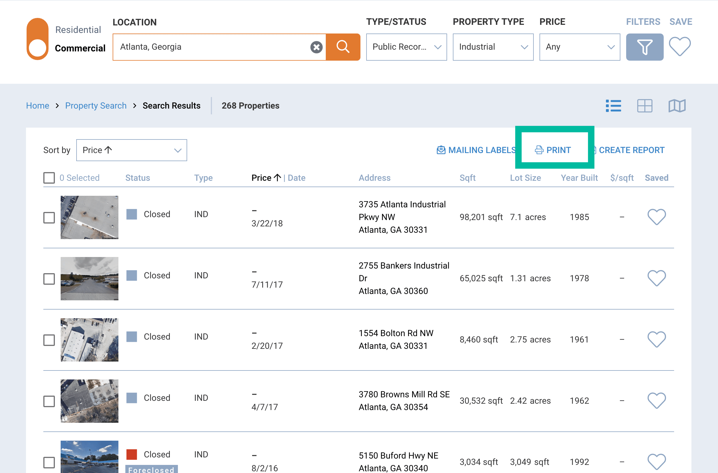718x473 pixels.
Task: Expand the Industrial property type dropdown
Action: click(x=493, y=47)
